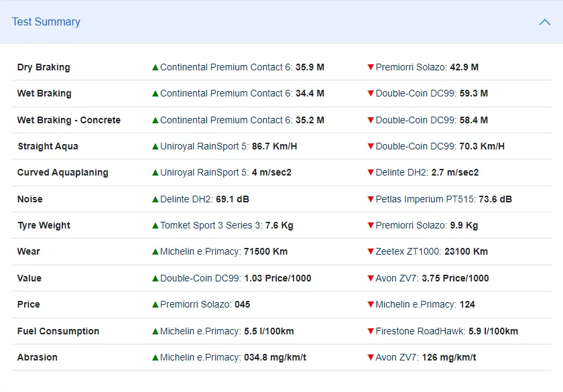Click Double-Coin DC99: 1.03 Price/1000
The image size is (563, 392).
point(235,278)
